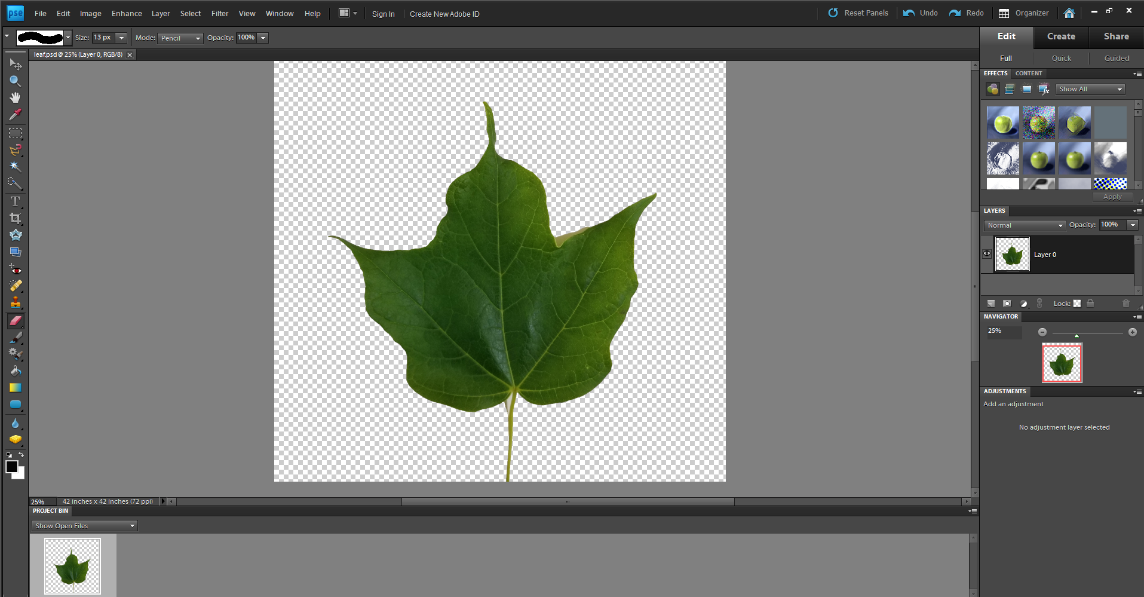Screen dimensions: 1144x597
Task: Open the layer blending mode Normal dropdown
Action: coord(1024,225)
